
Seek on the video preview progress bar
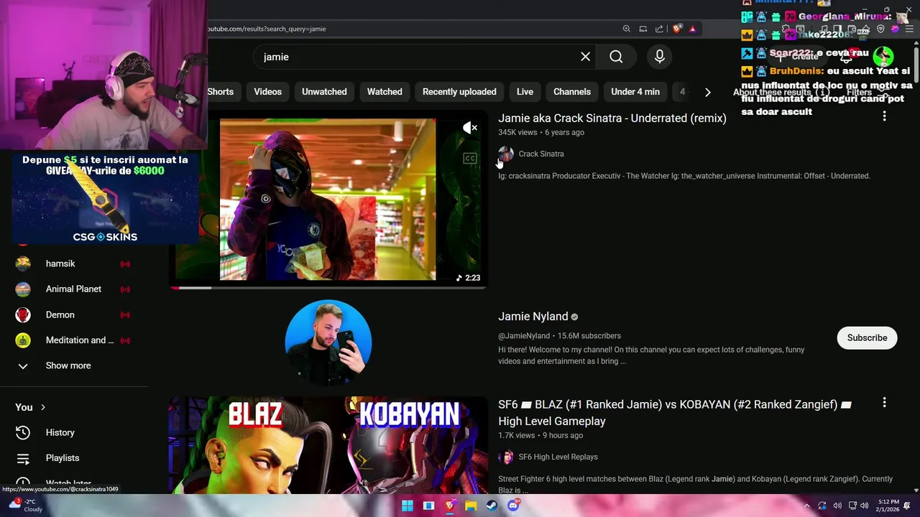[x=328, y=288]
